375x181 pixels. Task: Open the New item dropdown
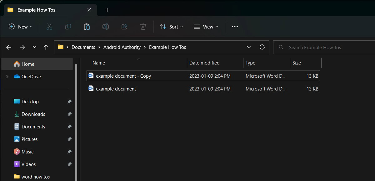point(21,27)
